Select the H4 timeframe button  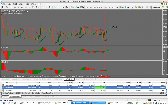point(106,7)
